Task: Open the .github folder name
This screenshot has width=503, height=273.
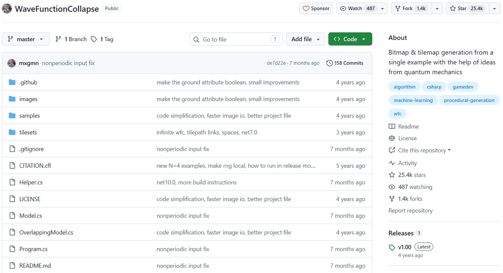Action: [x=28, y=82]
